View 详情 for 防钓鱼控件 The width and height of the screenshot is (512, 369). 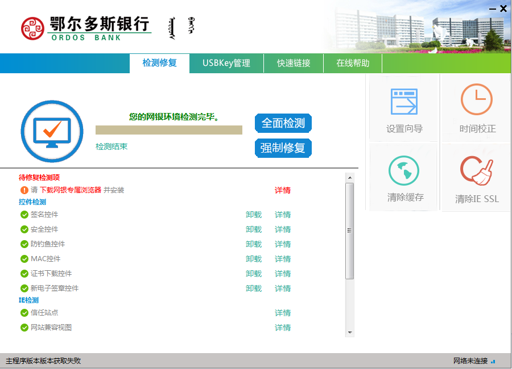(x=283, y=244)
